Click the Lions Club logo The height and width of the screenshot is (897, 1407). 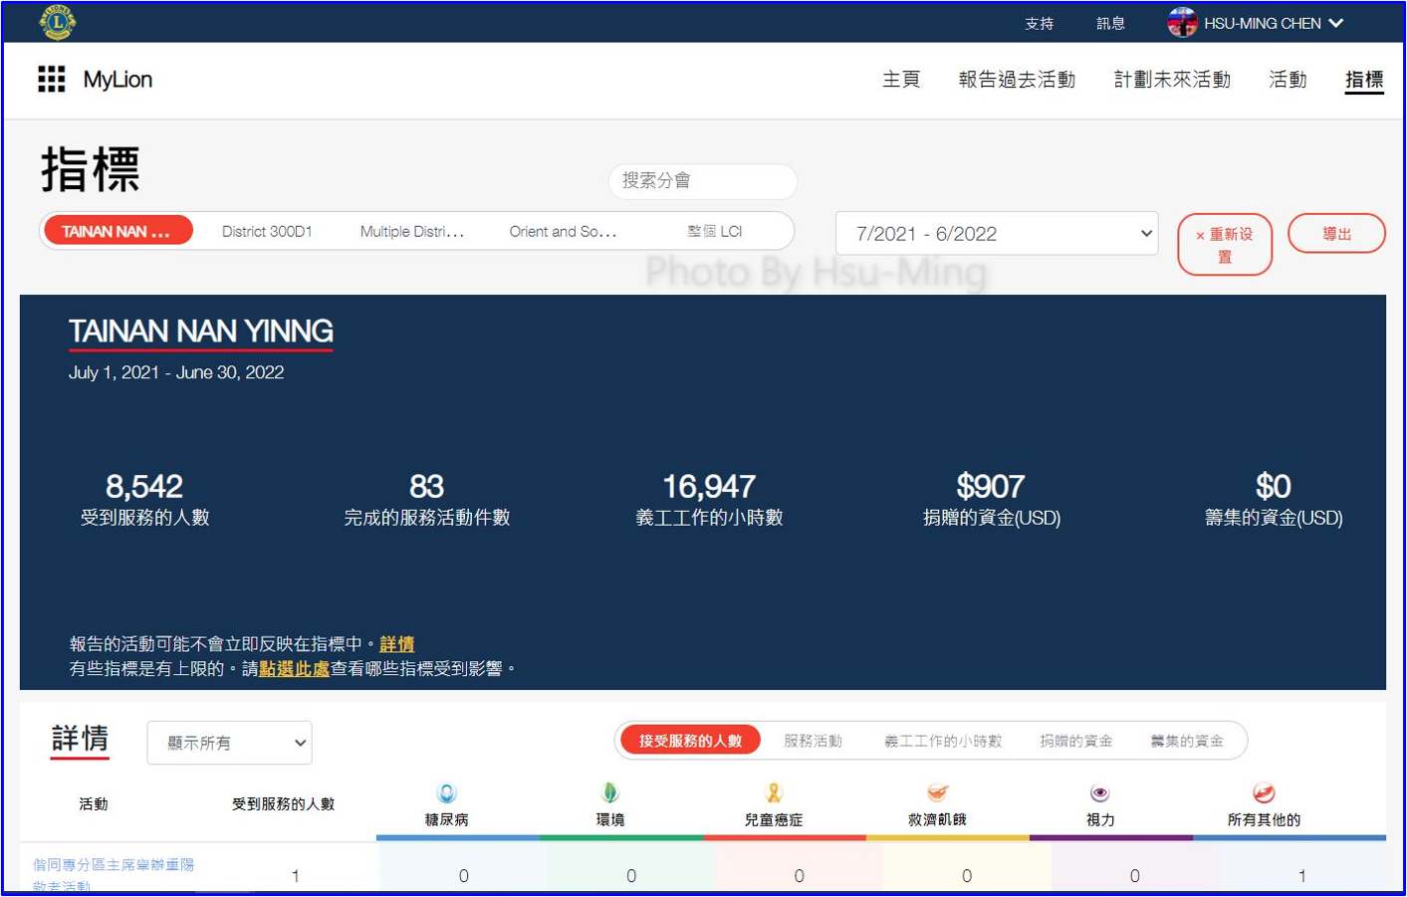pyautogui.click(x=57, y=22)
